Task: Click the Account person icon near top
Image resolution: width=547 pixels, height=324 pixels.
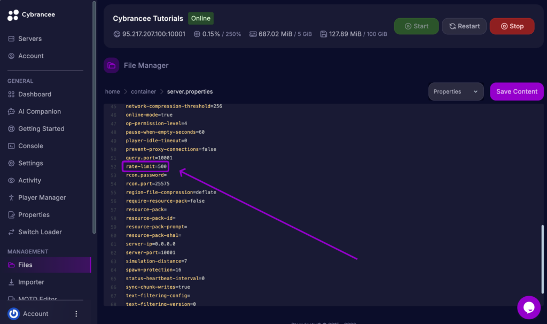Action: [11, 56]
